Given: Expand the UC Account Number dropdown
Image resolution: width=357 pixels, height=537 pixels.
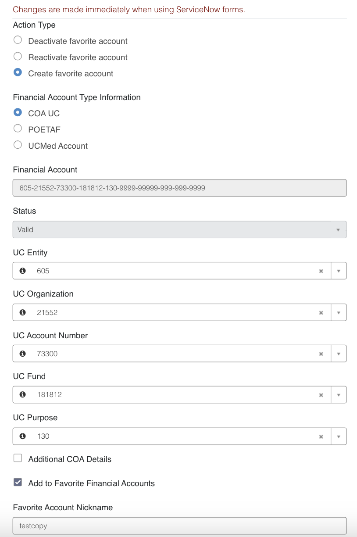Looking at the screenshot, I should click(339, 354).
